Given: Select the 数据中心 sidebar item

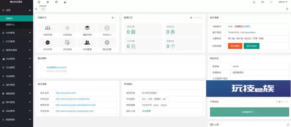Looking at the screenshot, I should 17,25.
